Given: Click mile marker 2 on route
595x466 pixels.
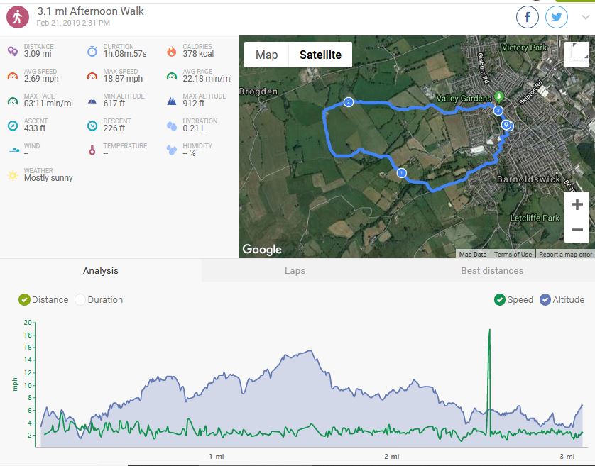Looking at the screenshot, I should click(x=348, y=102).
